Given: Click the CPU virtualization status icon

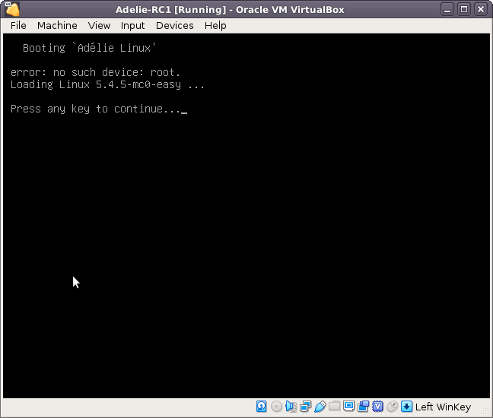Looking at the screenshot, I should [x=377, y=407].
